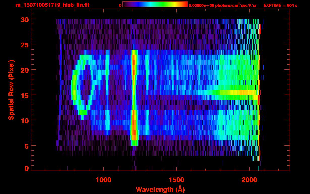Click the y-axis tick label 15
310x194 pixels.
[24, 95]
